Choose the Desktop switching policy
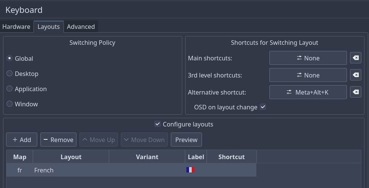Screen dimensions: 369x188 10,74
